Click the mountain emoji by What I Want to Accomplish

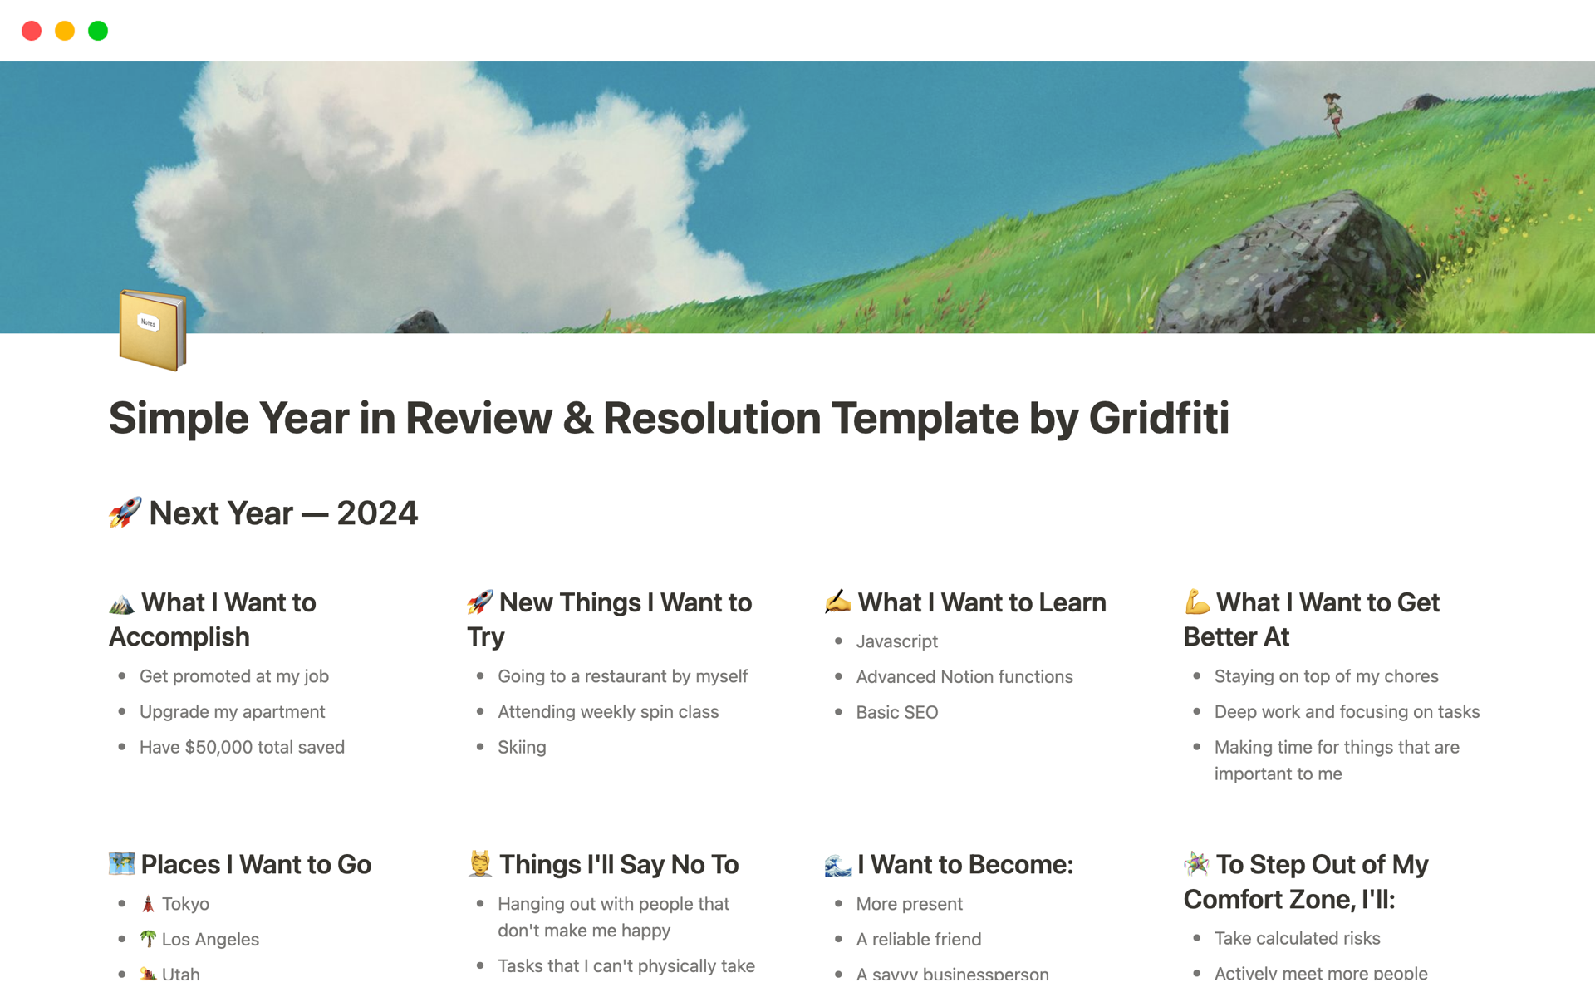tap(121, 603)
